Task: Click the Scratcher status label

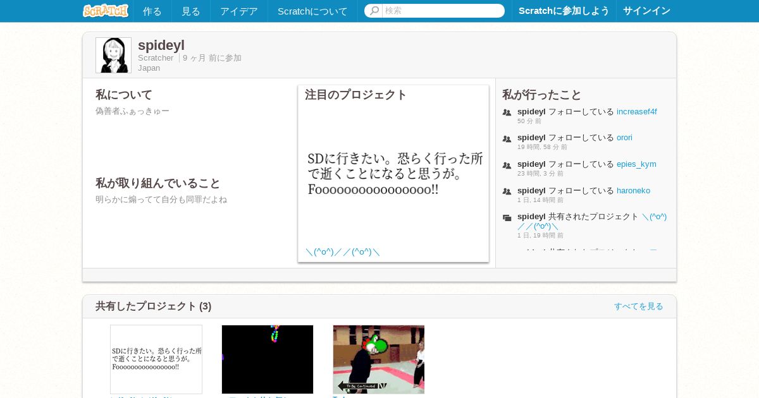Action: click(156, 58)
